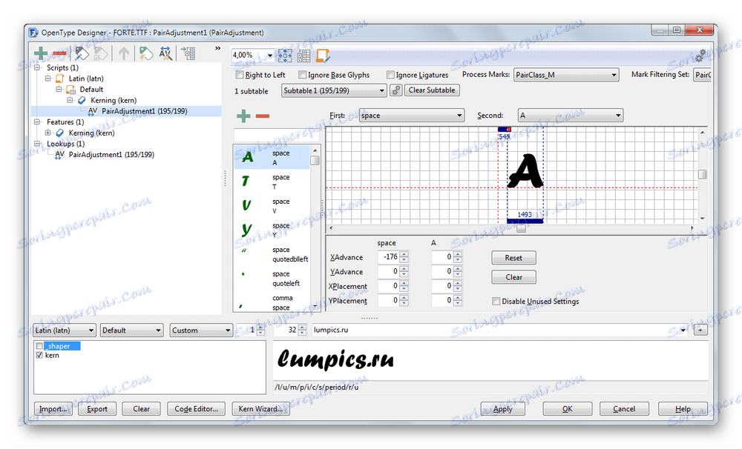
Task: Click the Clear button under Reset
Action: coord(514,277)
